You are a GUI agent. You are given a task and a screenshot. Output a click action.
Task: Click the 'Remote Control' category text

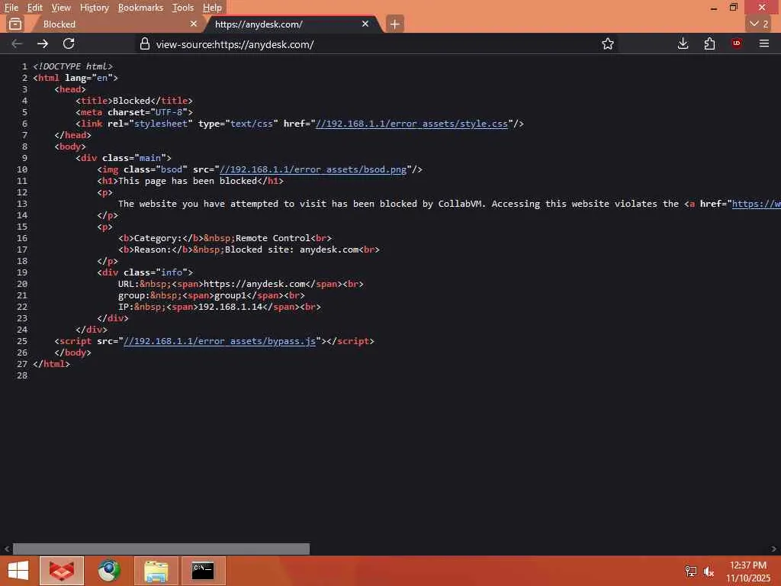[273, 238]
